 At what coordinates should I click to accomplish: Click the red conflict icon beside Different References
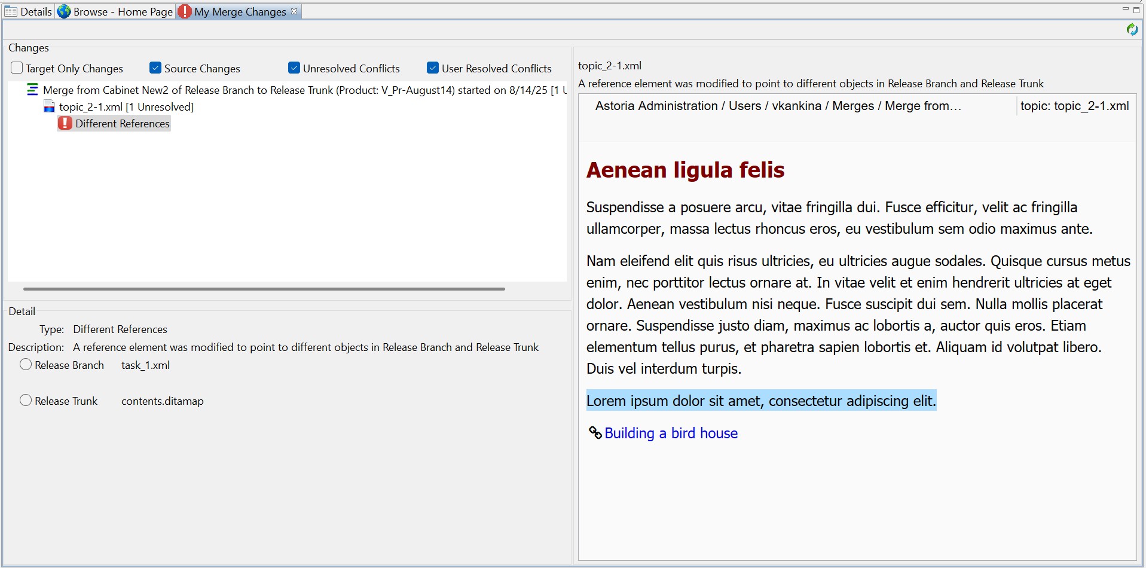click(x=65, y=124)
